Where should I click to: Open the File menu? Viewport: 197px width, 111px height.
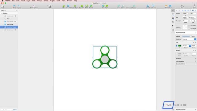click(13, 1)
